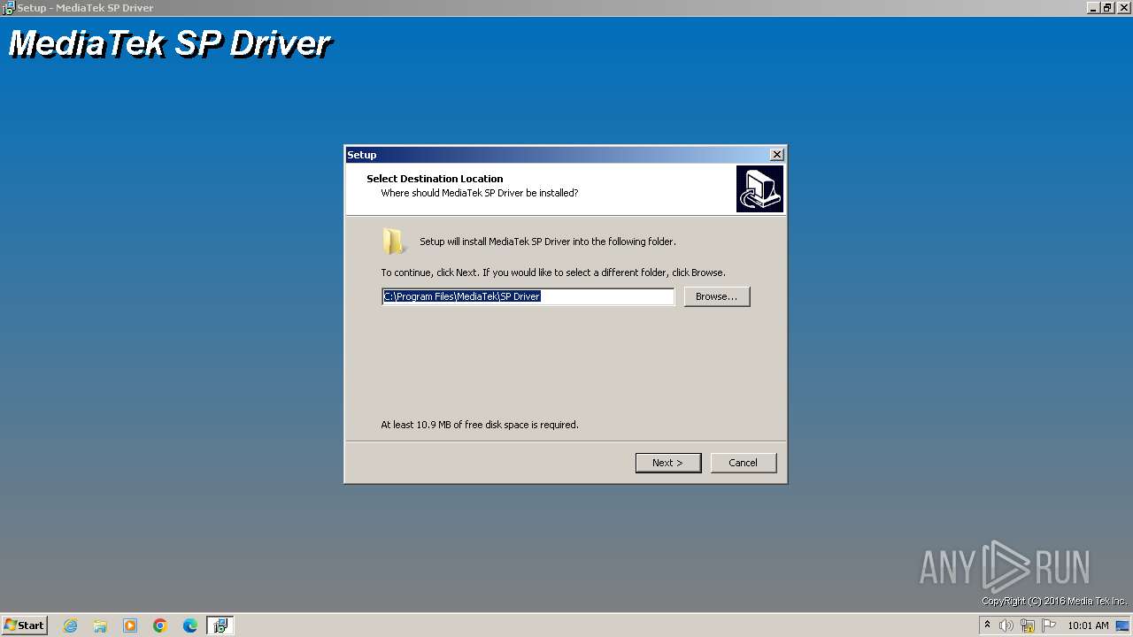Screen dimensions: 1133x637
Task: Click the installer computer icon in header
Action: [x=759, y=189]
